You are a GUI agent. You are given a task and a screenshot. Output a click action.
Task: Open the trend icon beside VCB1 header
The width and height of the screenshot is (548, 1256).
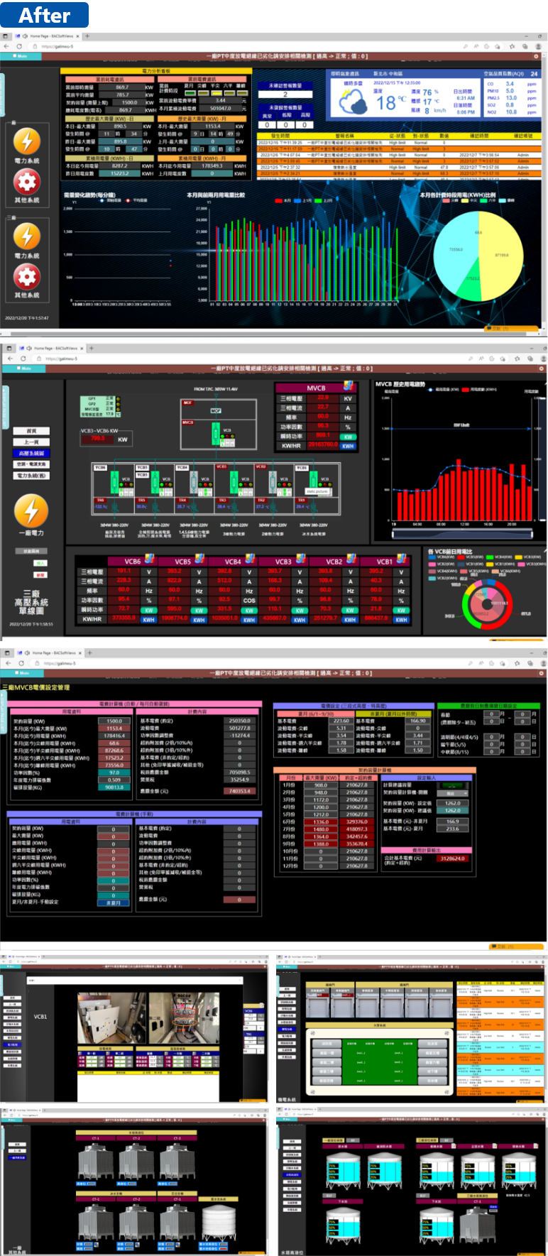tap(401, 559)
